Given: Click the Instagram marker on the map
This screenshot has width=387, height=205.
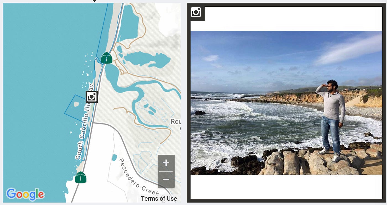Looking at the screenshot, I should [92, 97].
